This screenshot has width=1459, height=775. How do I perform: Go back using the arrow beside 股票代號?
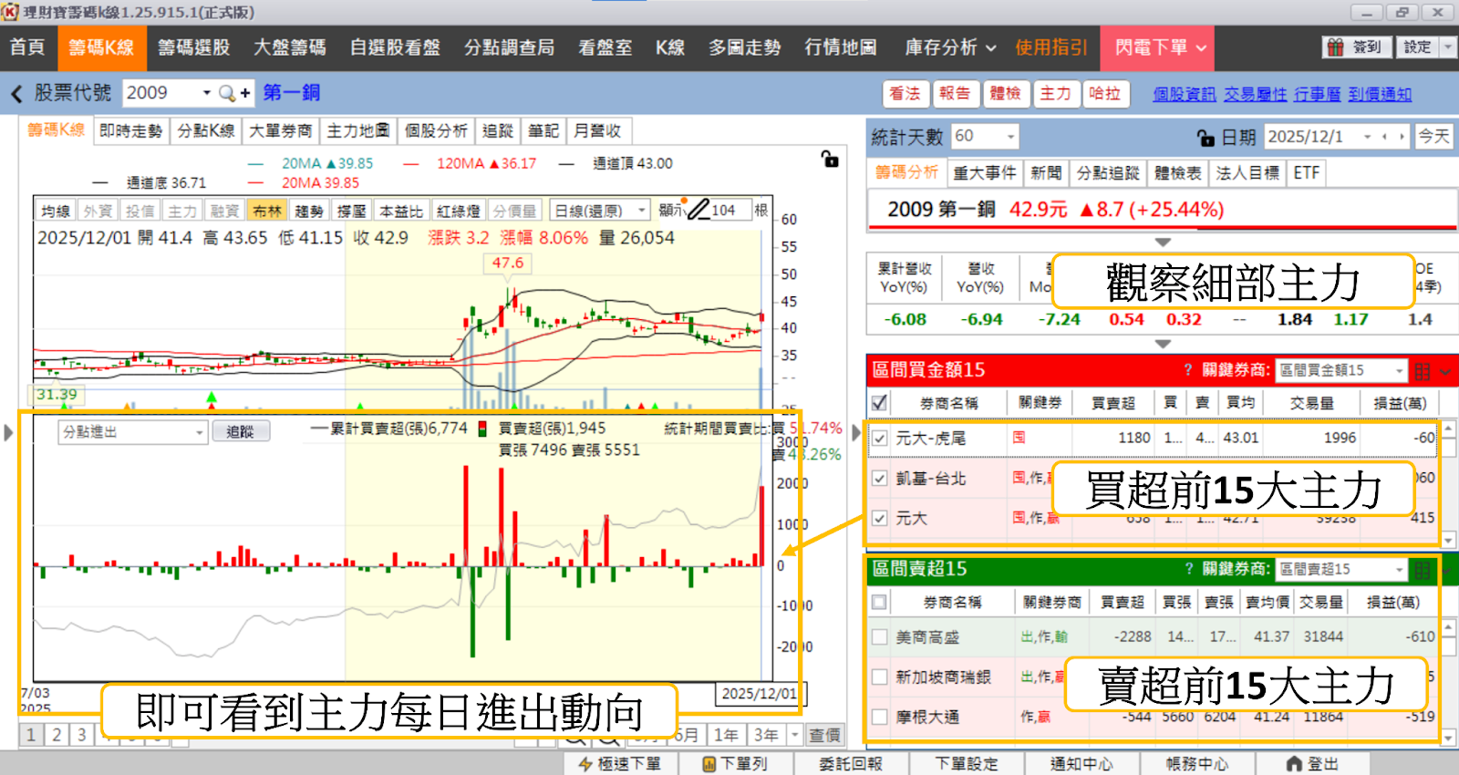[x=16, y=94]
